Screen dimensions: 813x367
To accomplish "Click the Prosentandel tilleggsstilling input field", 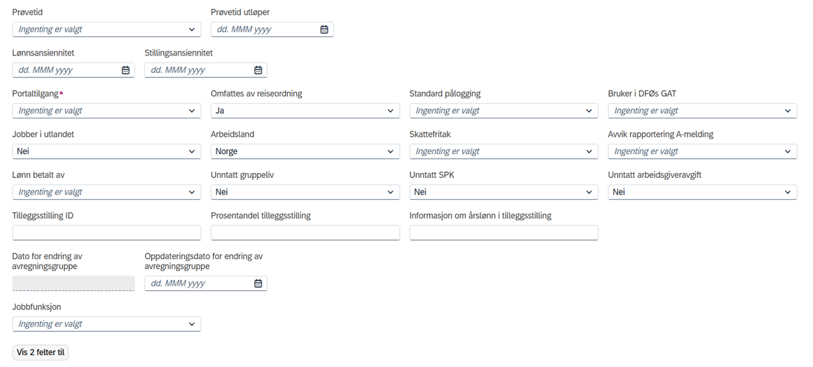I will (305, 233).
